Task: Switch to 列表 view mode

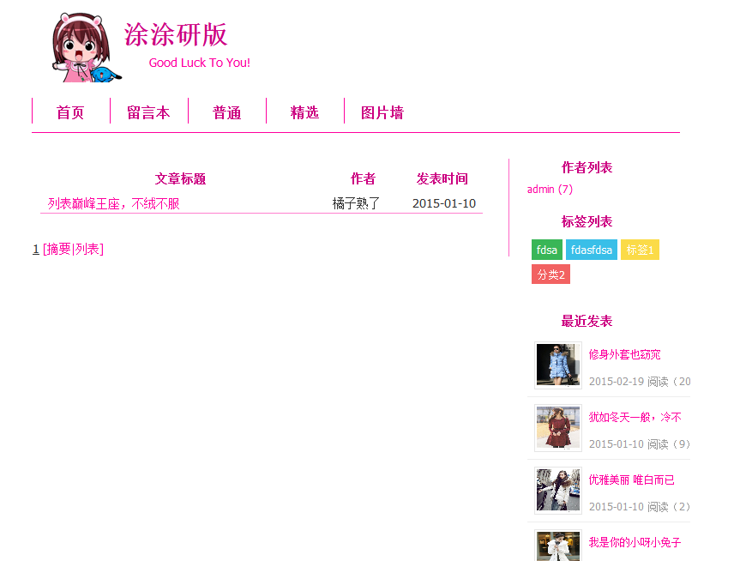Action: [x=87, y=249]
